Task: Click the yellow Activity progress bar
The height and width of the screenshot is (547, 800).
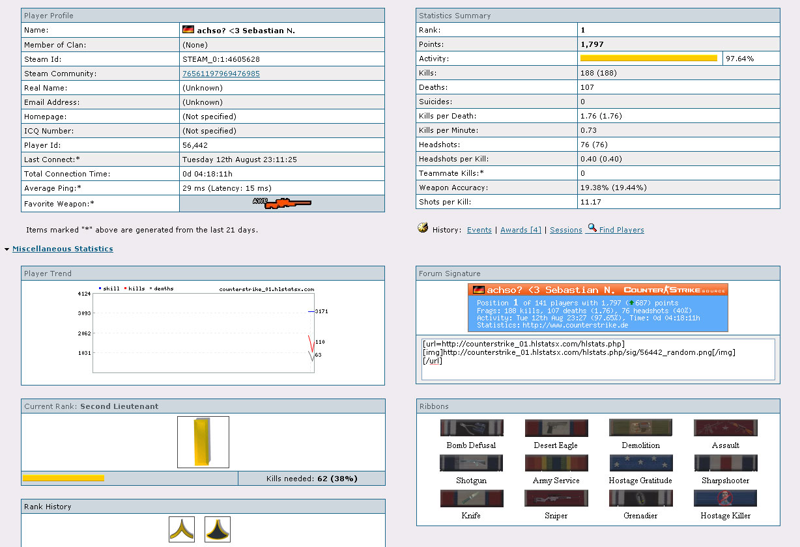Action: 648,59
